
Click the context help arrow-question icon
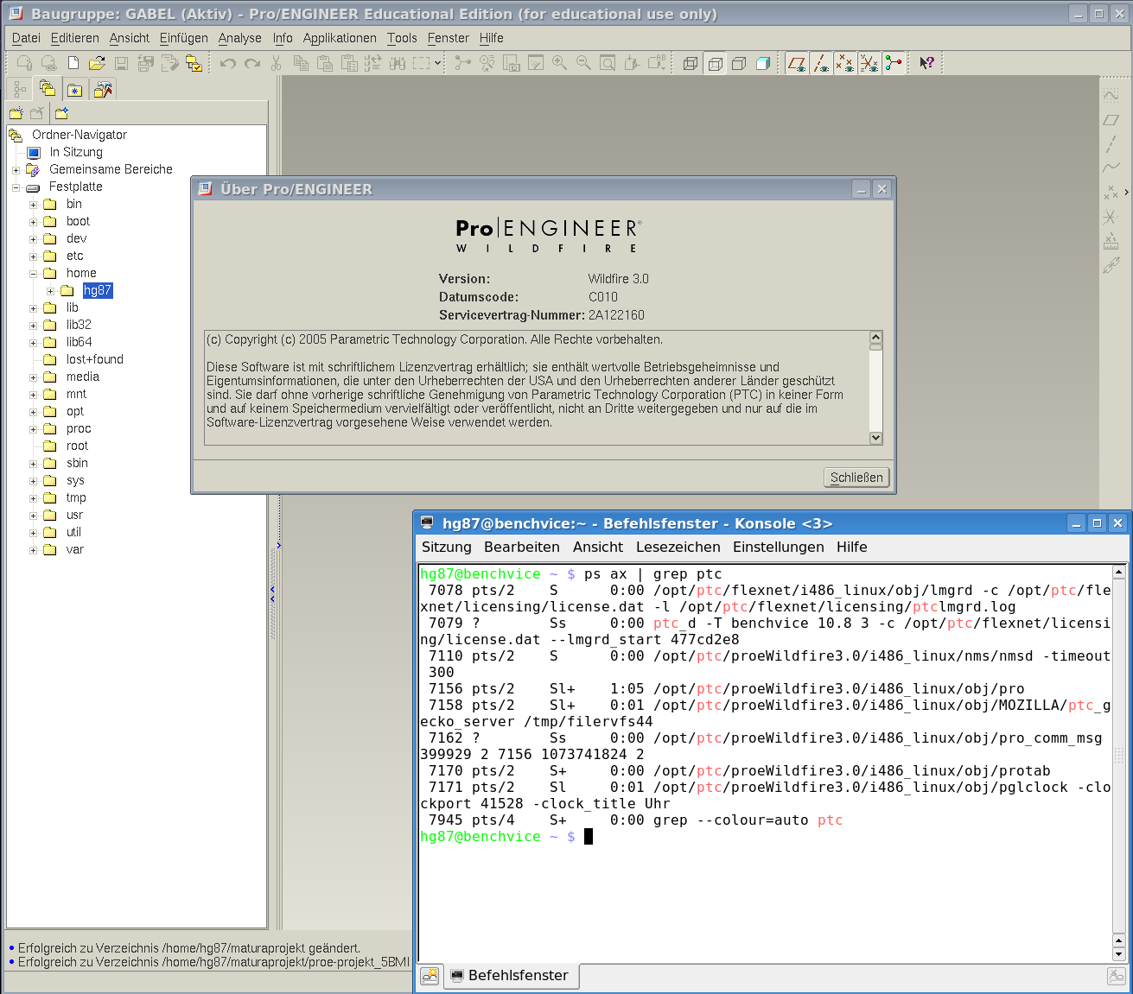[x=926, y=63]
